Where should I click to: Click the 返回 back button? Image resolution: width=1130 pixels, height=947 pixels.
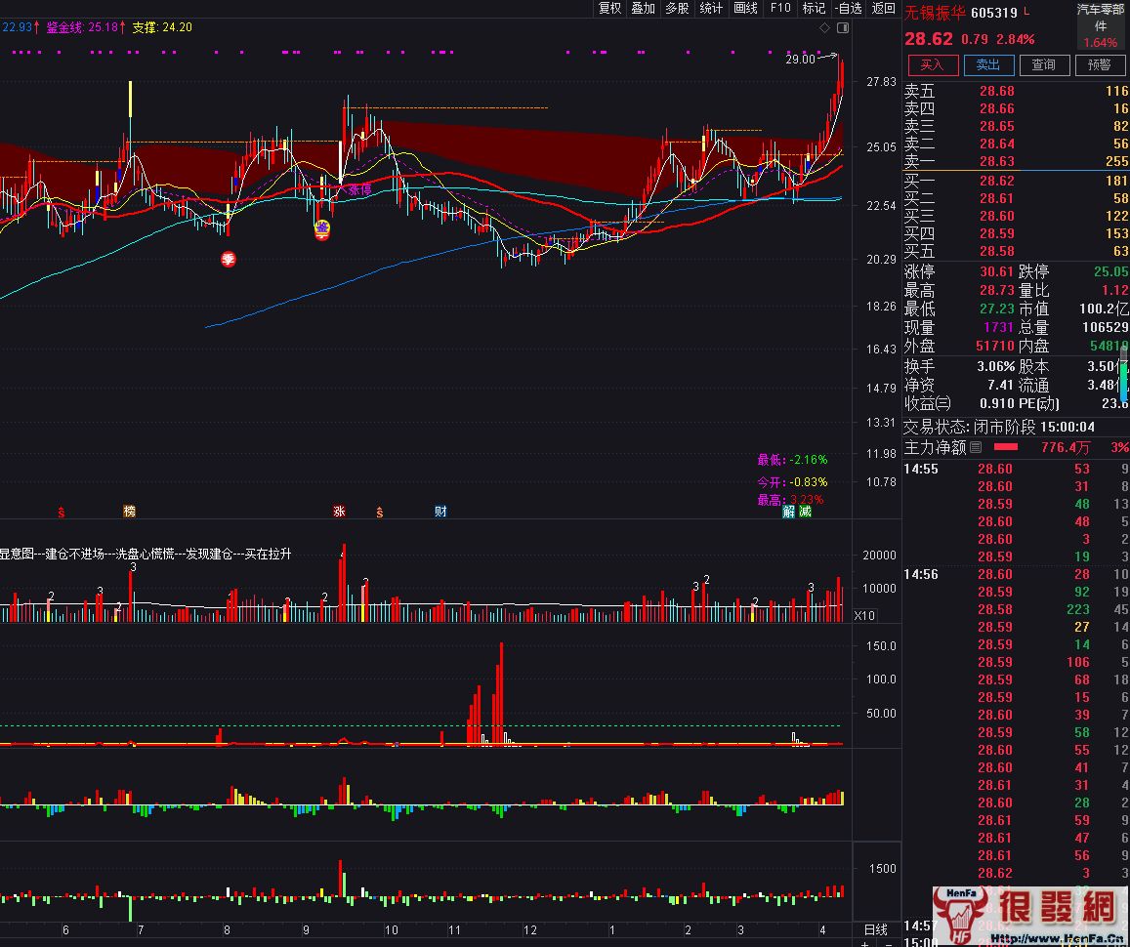tap(883, 8)
